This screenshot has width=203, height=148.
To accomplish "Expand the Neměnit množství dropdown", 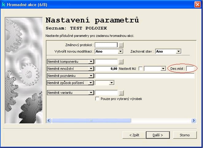I will pos(91,69).
